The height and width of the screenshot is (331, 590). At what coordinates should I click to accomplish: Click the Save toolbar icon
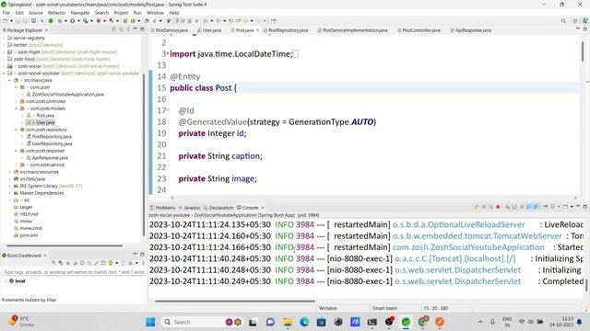point(18,21)
